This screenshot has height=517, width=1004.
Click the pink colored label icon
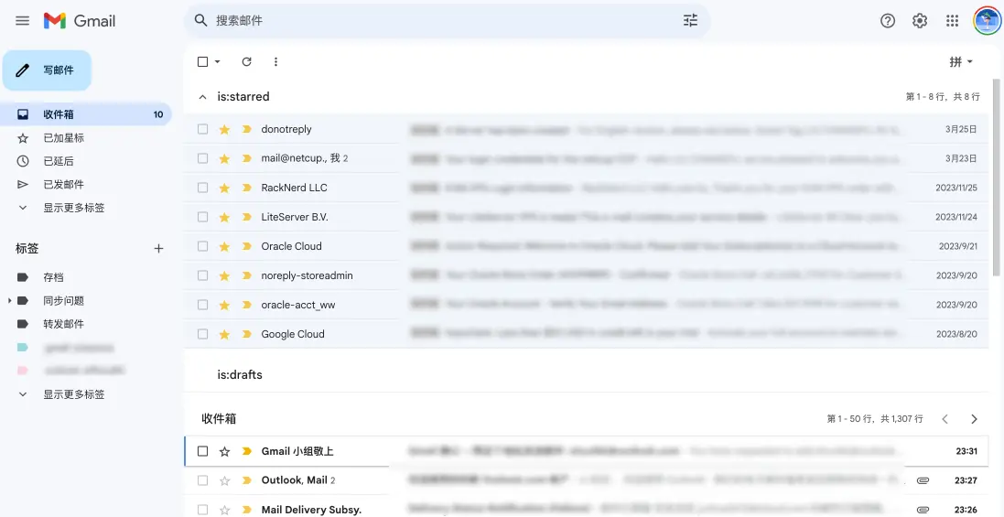tap(22, 371)
